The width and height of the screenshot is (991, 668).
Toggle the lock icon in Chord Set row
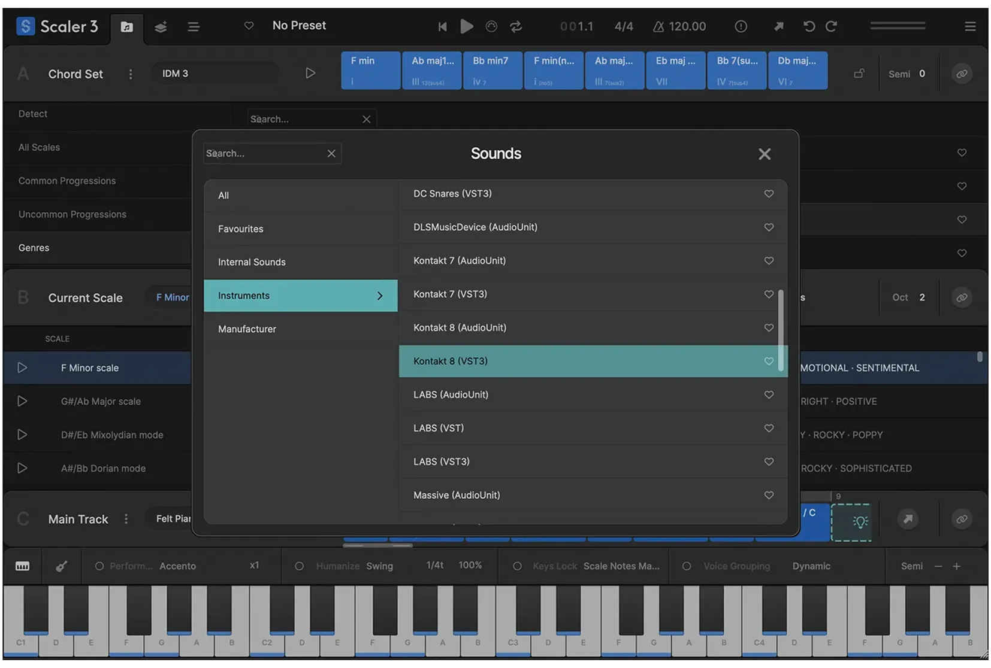tap(859, 74)
